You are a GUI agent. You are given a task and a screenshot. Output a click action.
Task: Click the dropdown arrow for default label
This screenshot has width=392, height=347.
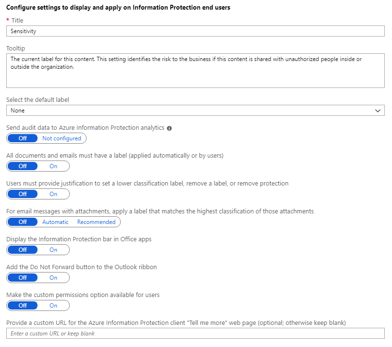(378, 111)
